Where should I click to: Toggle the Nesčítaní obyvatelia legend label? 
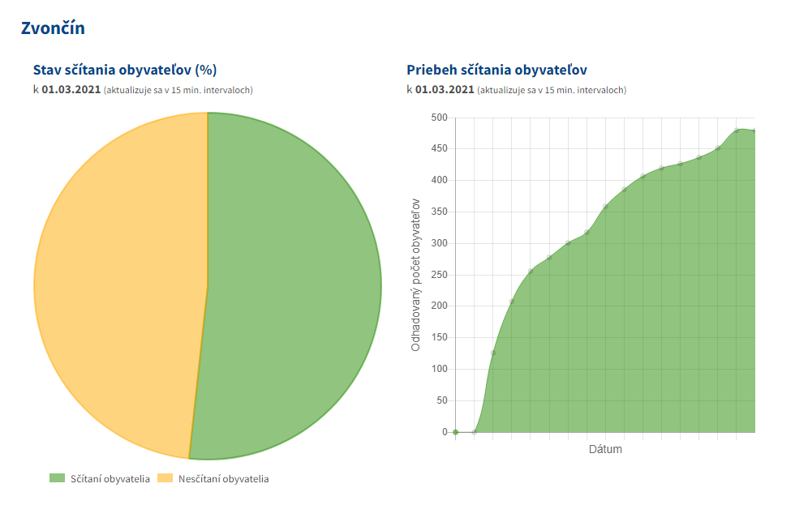[223, 479]
